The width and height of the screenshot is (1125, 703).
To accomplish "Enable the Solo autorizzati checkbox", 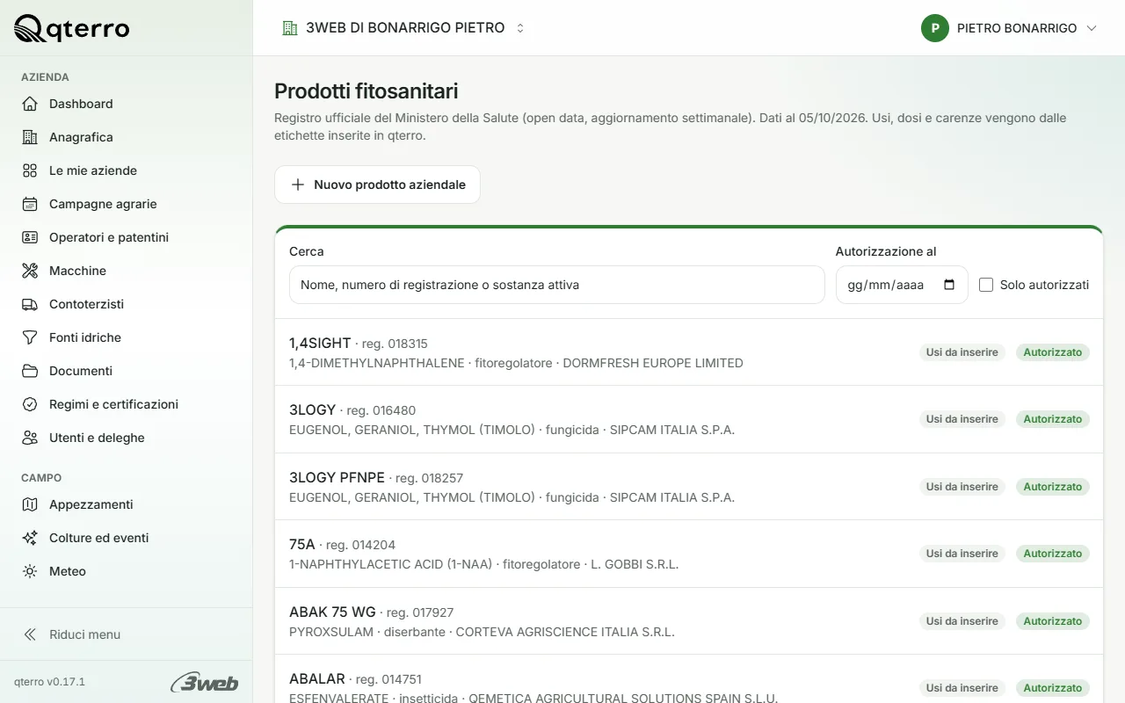I will 986,285.
